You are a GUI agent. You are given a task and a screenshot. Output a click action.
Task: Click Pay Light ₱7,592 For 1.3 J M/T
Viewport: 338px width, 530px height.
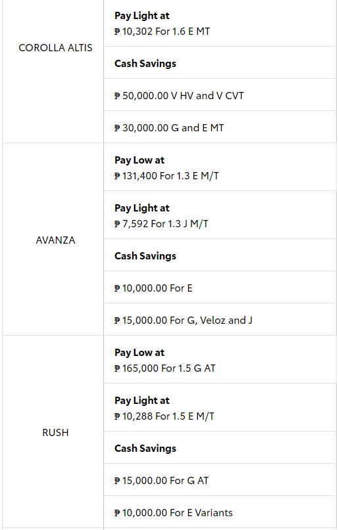[220, 215]
